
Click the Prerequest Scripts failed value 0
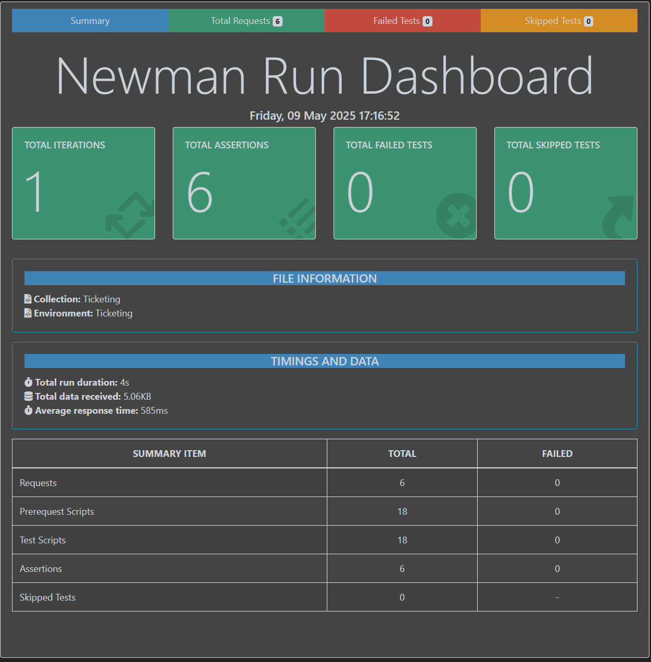coord(557,512)
